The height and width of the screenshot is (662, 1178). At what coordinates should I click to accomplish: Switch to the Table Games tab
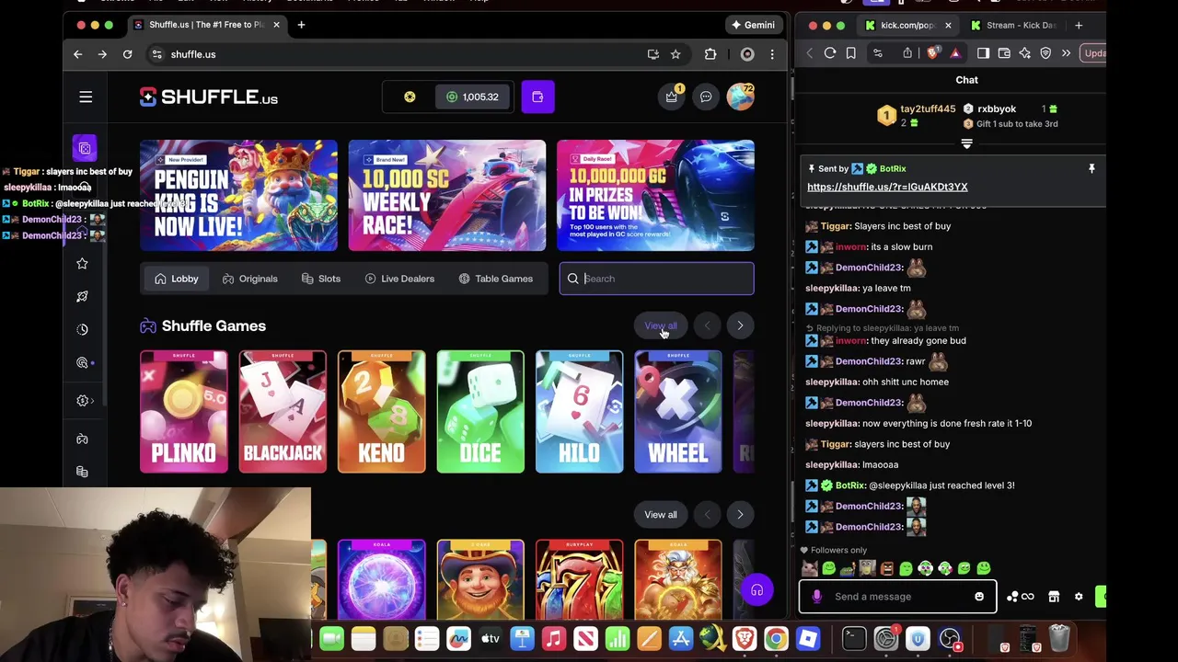(x=495, y=279)
